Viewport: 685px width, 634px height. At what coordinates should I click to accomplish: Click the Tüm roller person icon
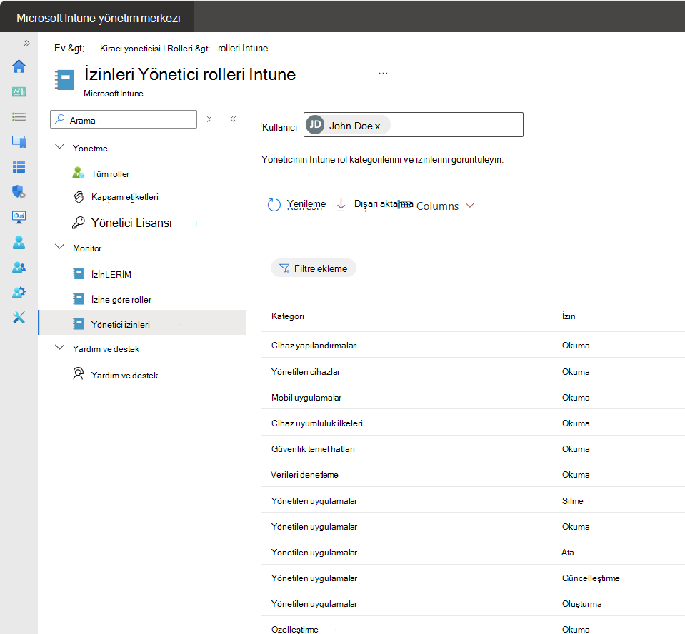[x=78, y=173]
